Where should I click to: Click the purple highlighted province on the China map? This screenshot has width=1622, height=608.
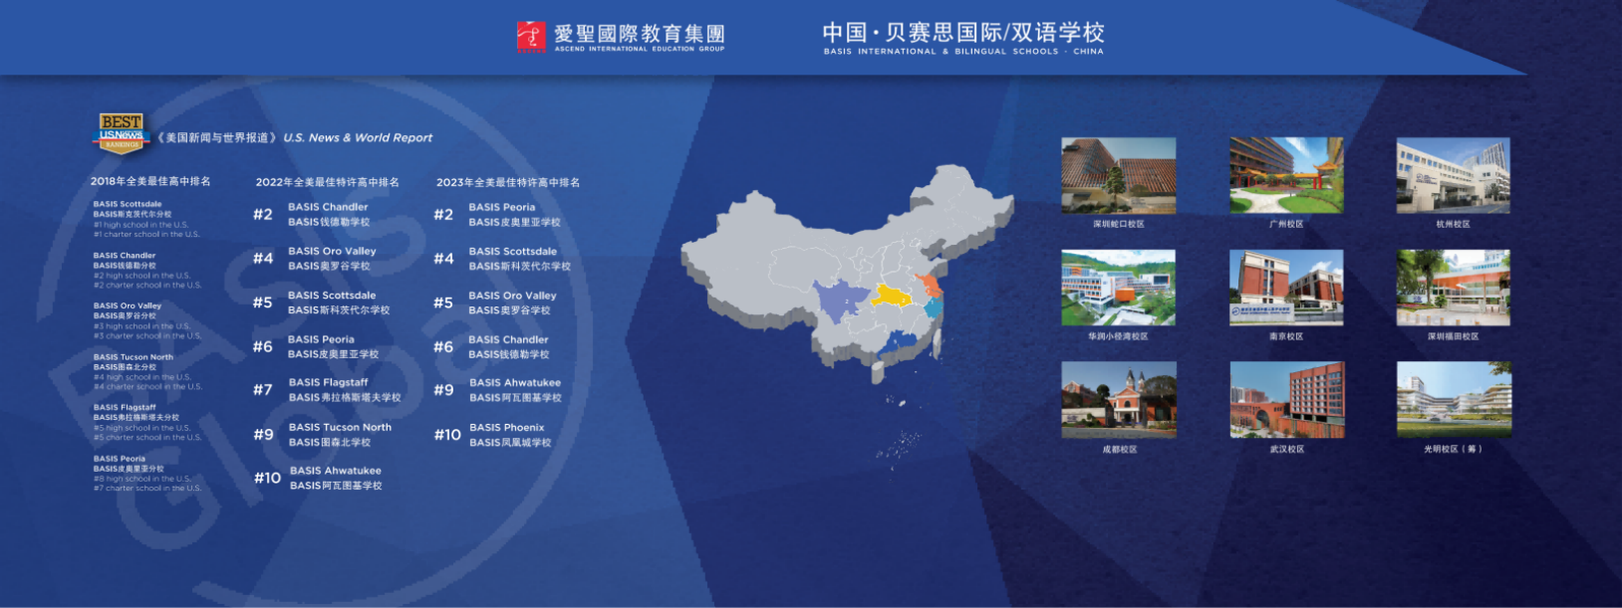pyautogui.click(x=840, y=300)
